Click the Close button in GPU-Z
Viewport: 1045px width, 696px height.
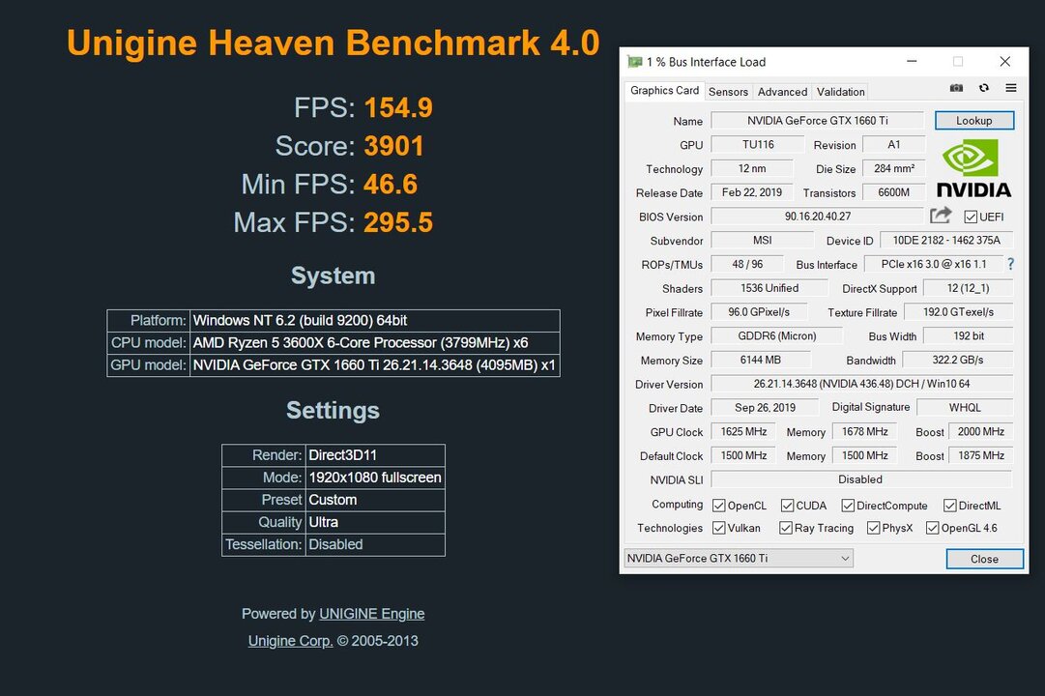(x=984, y=559)
